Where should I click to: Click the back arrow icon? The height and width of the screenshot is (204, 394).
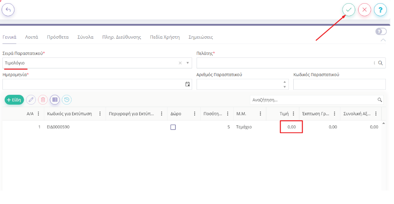(x=8, y=9)
